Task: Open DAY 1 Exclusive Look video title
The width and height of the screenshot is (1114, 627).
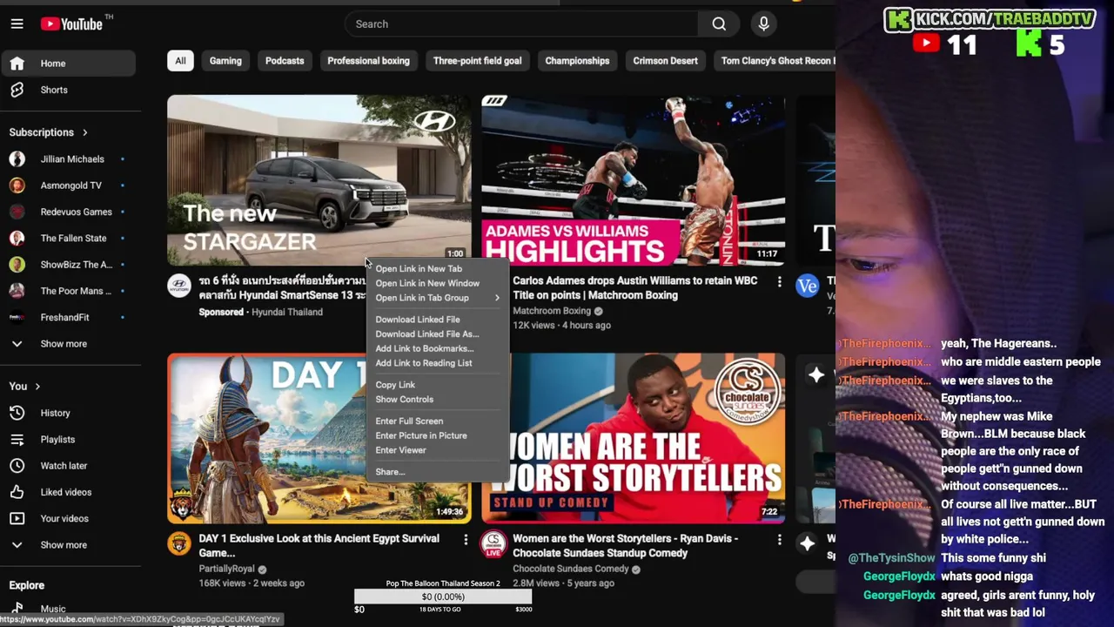Action: pyautogui.click(x=319, y=546)
